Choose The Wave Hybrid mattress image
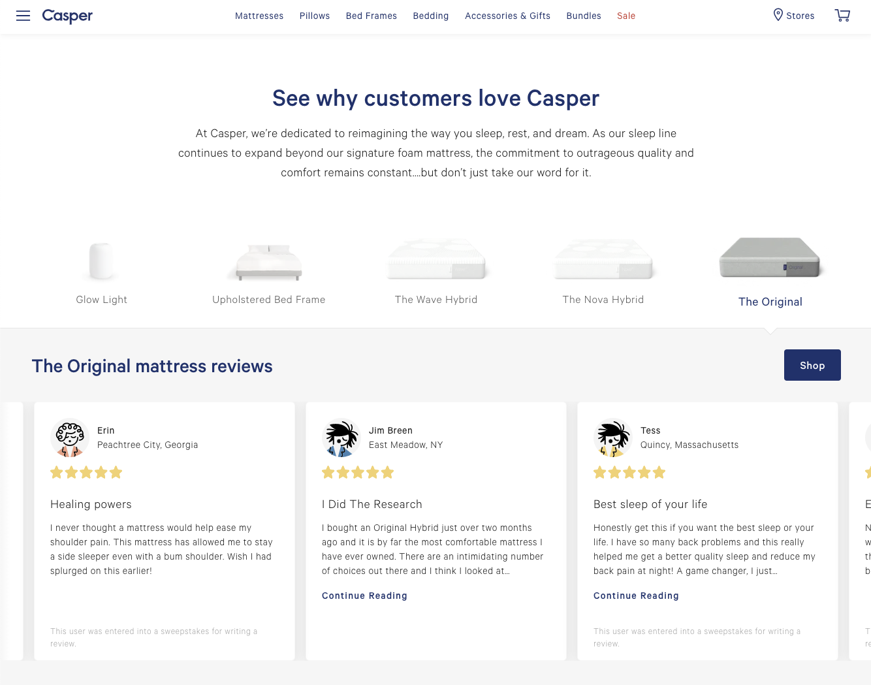Viewport: 871px width, 685px height. (436, 259)
